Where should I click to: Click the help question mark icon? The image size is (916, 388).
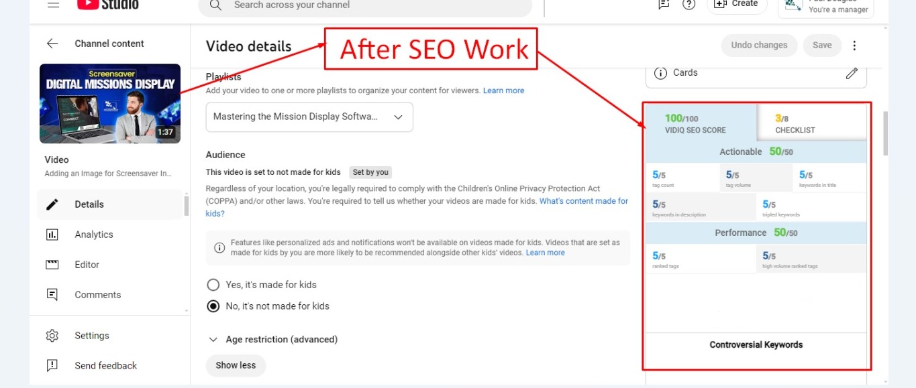pyautogui.click(x=689, y=5)
